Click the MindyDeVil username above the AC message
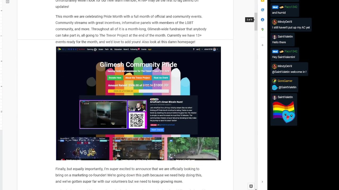 (285, 22)
